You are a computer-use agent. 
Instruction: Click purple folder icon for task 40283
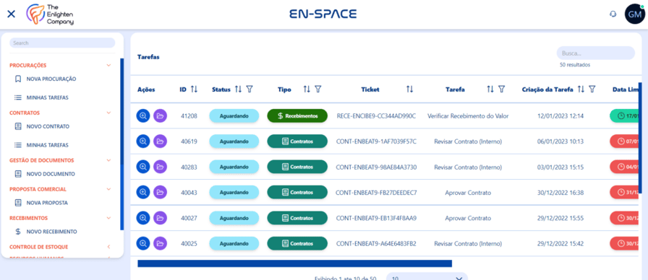[x=161, y=167]
